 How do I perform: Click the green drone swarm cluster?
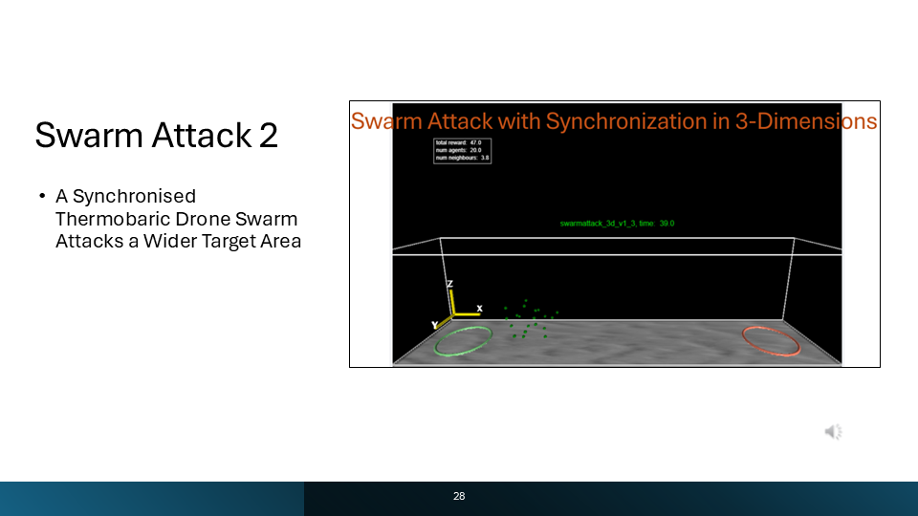pyautogui.click(x=531, y=319)
